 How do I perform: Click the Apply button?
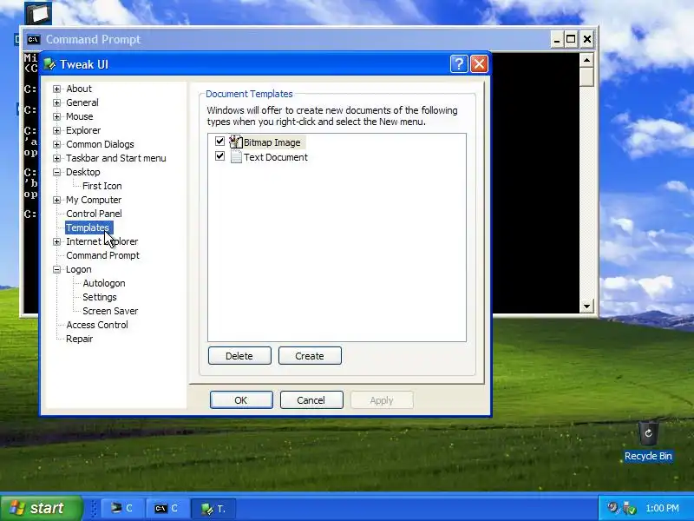click(x=382, y=400)
